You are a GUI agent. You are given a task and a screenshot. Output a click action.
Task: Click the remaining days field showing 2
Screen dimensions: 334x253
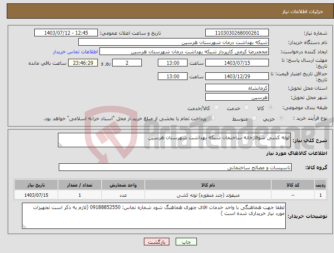tap(127, 63)
